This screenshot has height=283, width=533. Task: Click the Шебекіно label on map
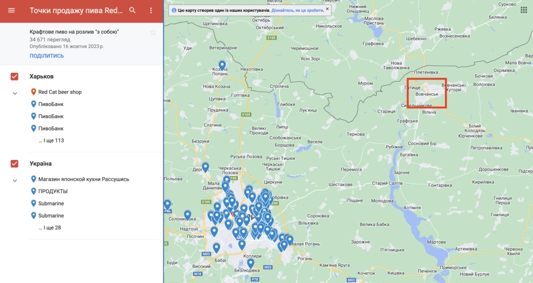click(416, 39)
